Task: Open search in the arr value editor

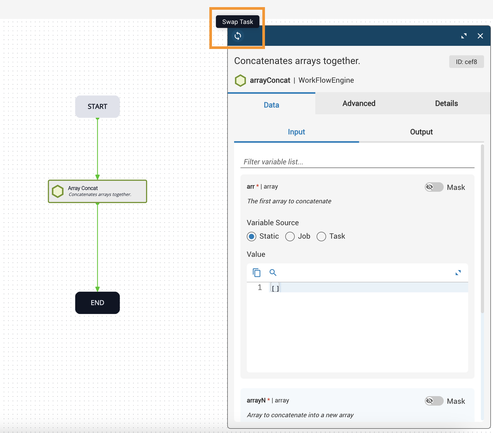Action: click(273, 273)
